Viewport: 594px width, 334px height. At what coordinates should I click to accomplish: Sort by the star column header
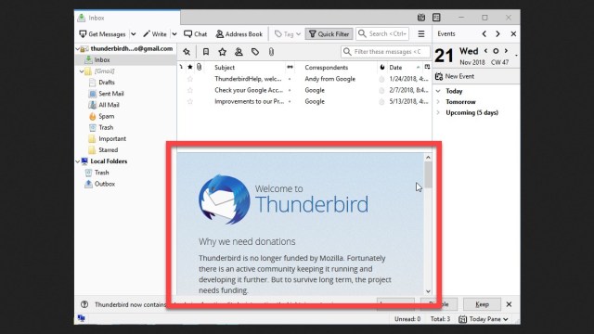[x=189, y=67]
